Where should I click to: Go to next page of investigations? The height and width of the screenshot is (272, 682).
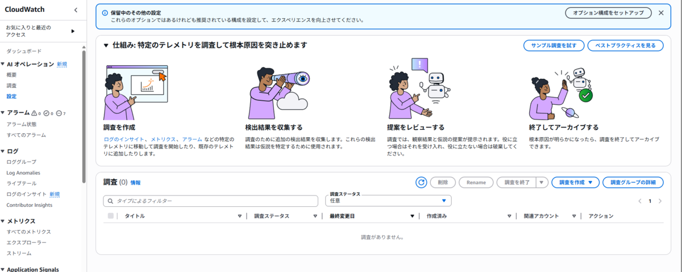[x=660, y=201]
